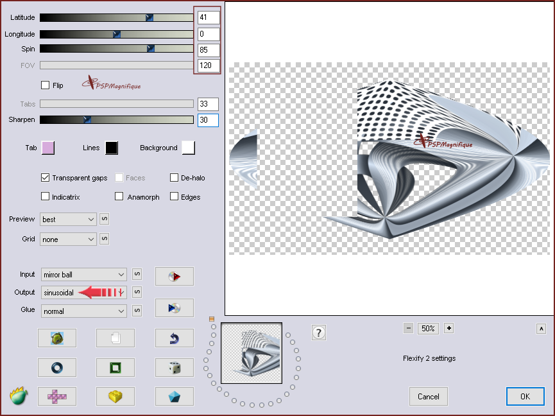Enable the Flip checkbox
This screenshot has height=416, width=555.
click(x=45, y=85)
